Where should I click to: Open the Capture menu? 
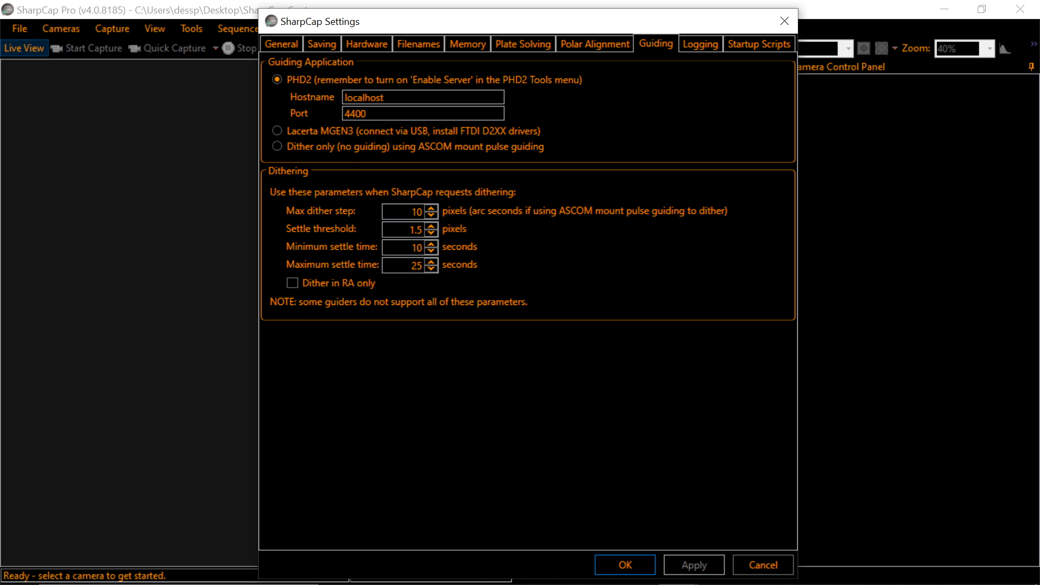(x=112, y=29)
